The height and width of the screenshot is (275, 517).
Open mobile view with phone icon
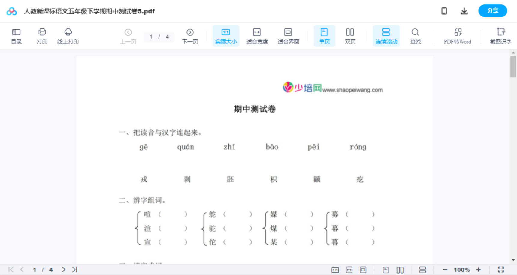point(444,11)
